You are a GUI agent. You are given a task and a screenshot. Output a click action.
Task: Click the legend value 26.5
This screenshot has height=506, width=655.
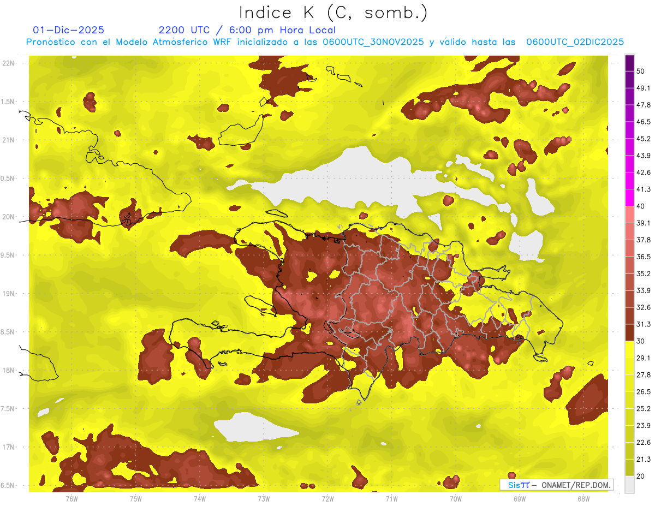tap(643, 392)
